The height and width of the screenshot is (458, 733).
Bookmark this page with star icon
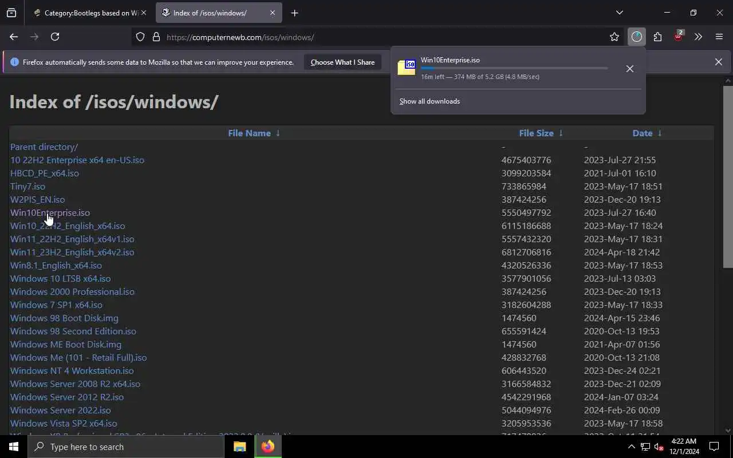click(614, 37)
